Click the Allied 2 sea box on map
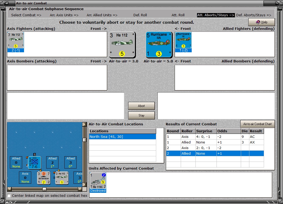 coord(52,162)
